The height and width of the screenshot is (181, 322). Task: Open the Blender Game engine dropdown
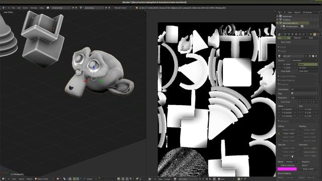(122, 8)
